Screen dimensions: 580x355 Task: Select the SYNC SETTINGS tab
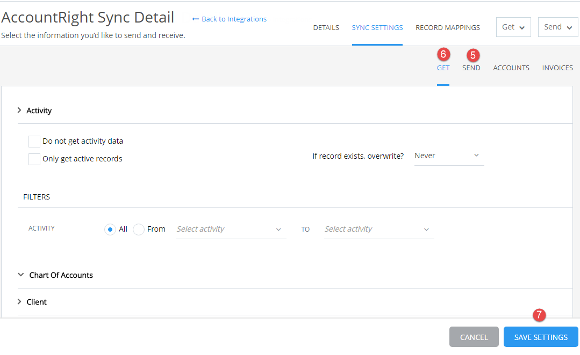click(377, 28)
